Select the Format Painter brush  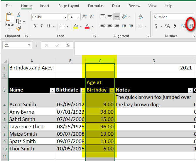19,28
